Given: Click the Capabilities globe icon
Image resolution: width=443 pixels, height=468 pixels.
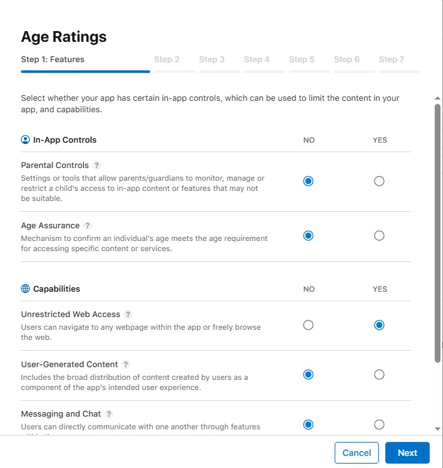Looking at the screenshot, I should click(x=25, y=289).
